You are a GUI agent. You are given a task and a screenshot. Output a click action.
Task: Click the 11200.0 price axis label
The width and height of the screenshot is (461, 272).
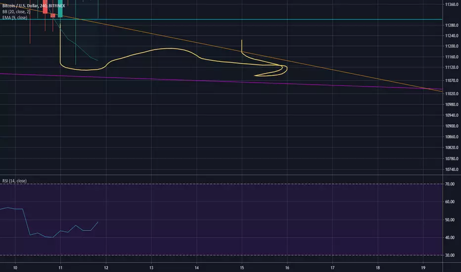[x=452, y=46]
